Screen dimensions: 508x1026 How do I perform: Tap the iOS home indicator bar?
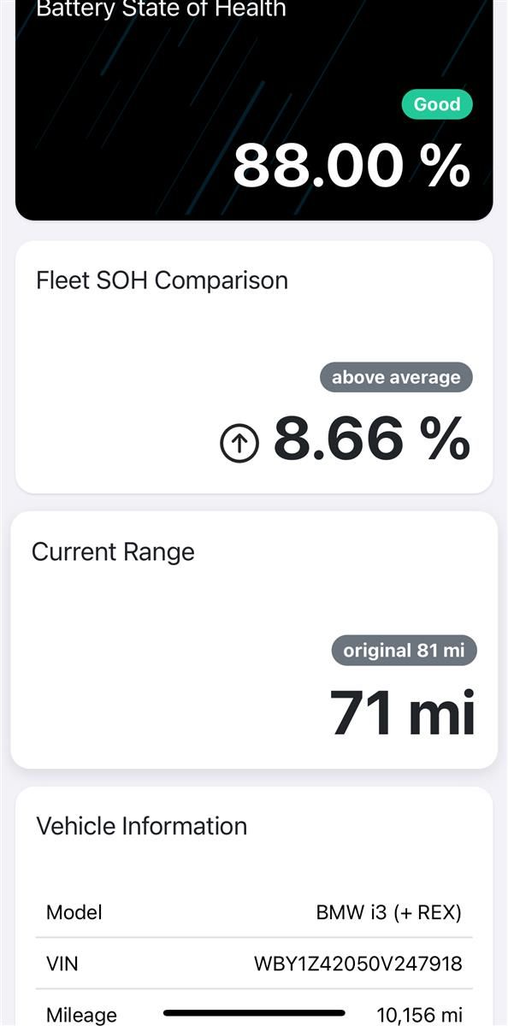click(254, 1012)
